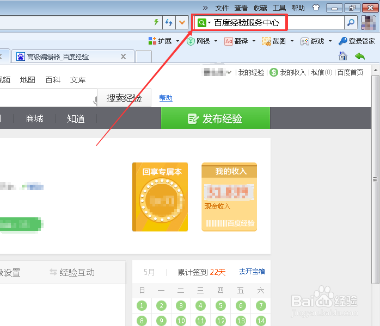Open the 文库 link
This screenshot has height=326, width=380.
pos(78,80)
